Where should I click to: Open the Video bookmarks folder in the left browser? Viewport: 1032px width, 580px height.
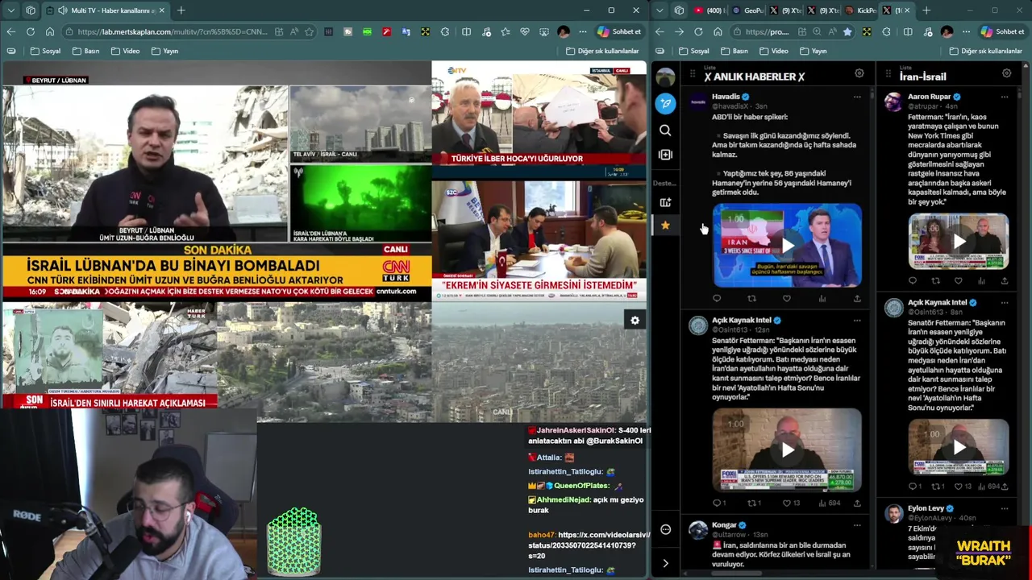tap(124, 51)
